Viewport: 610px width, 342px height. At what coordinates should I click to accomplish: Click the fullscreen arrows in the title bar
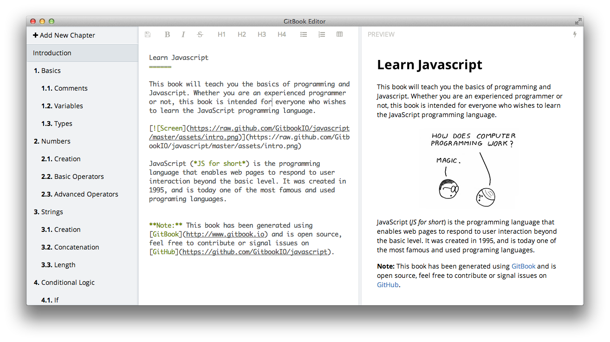tap(578, 21)
